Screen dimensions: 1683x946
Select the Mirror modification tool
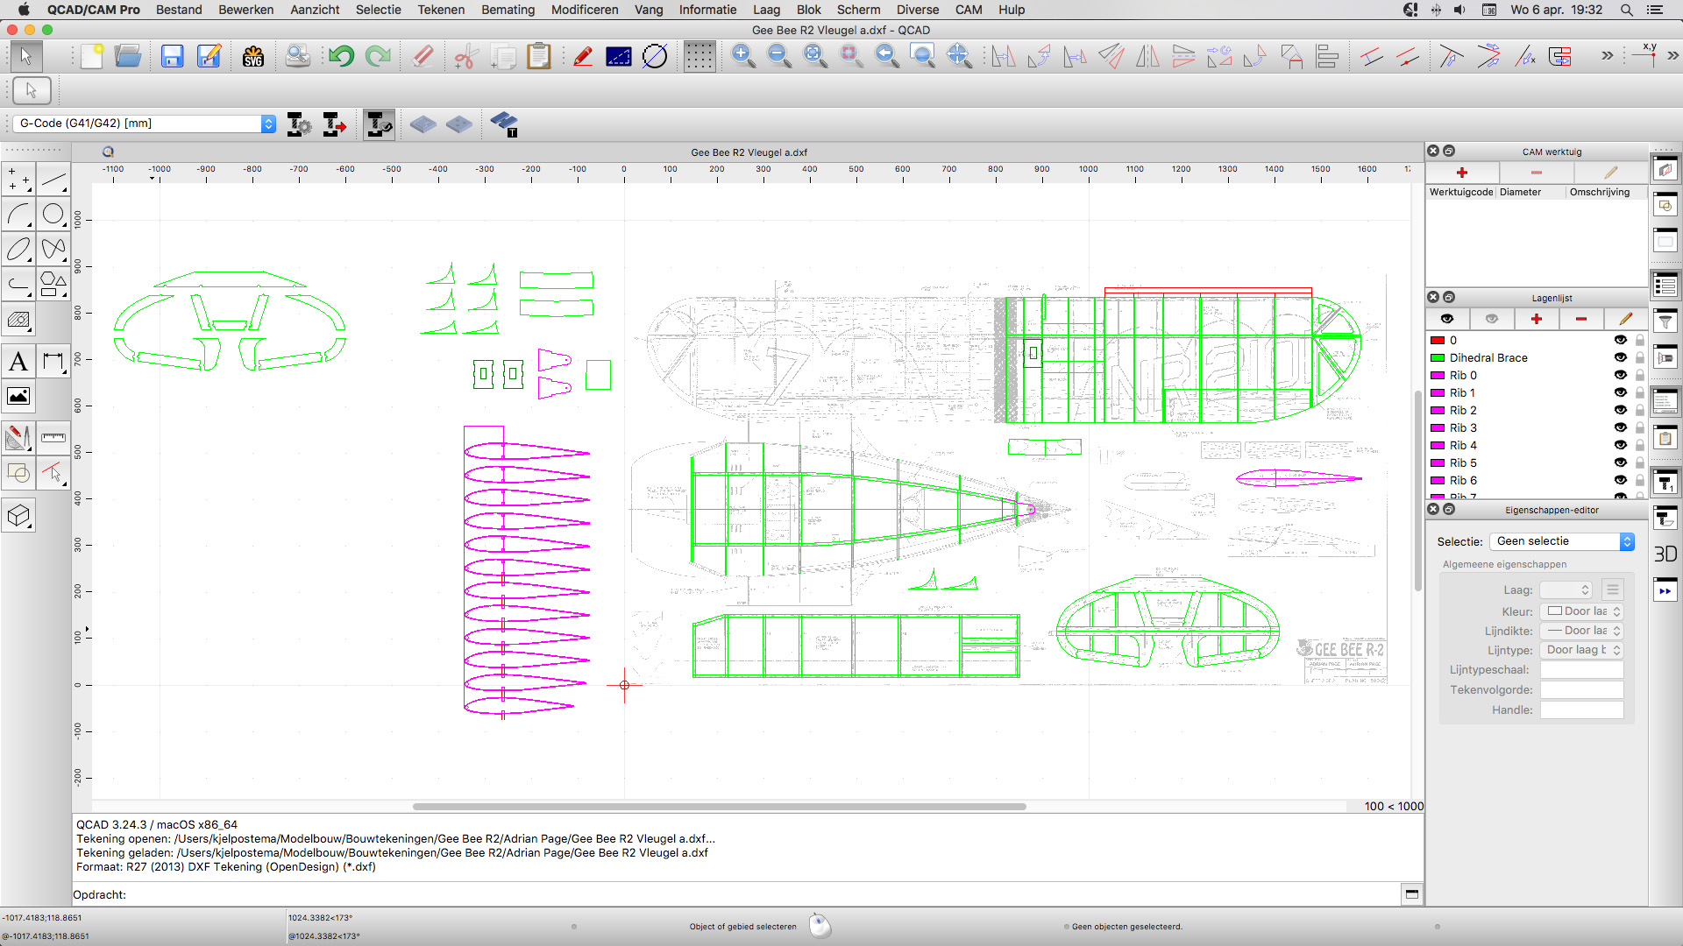tap(1147, 57)
